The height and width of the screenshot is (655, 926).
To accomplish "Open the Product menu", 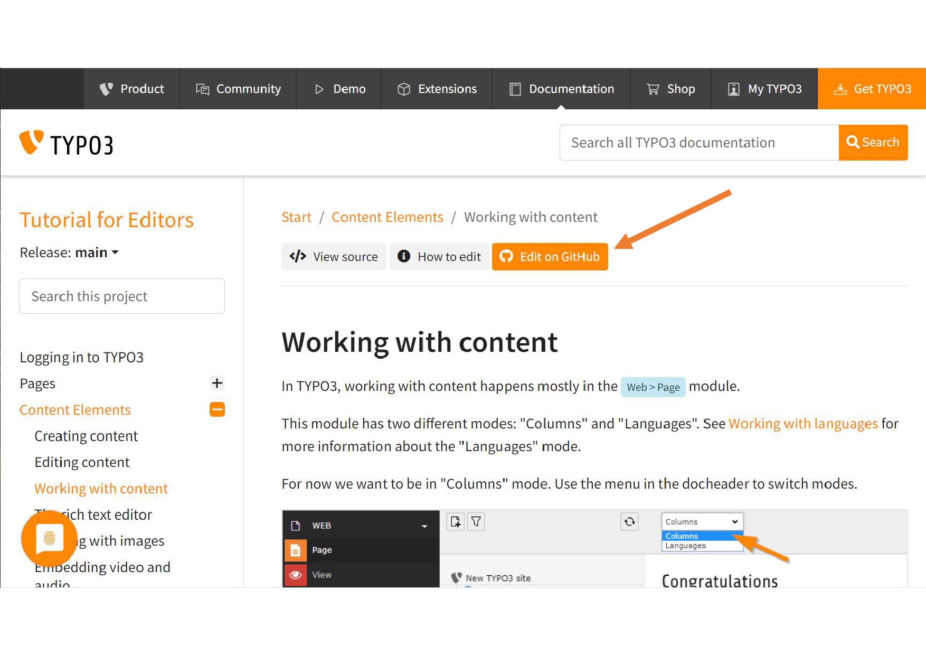I will [131, 89].
